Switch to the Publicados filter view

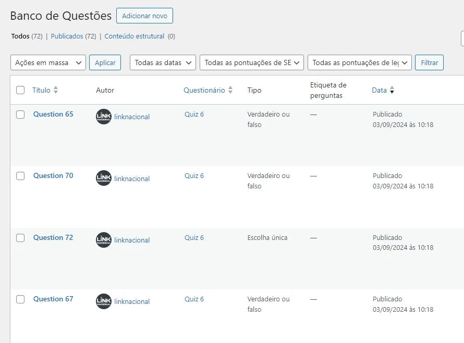coord(67,36)
